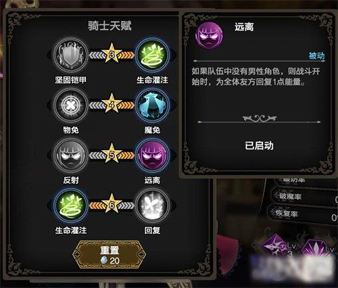Click the 骑士天赋 panel title
338x288 pixels.
click(x=110, y=26)
